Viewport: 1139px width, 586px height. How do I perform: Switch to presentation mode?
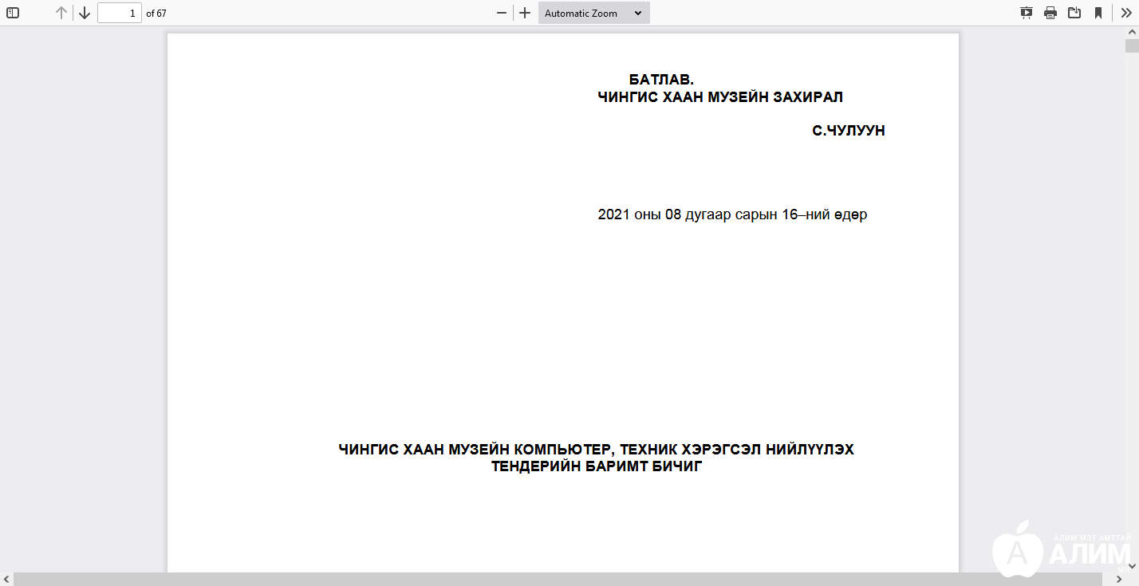coord(1027,13)
